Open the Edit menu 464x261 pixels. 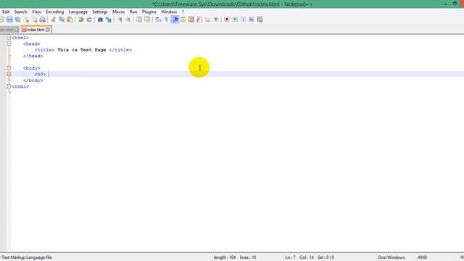tap(6, 12)
